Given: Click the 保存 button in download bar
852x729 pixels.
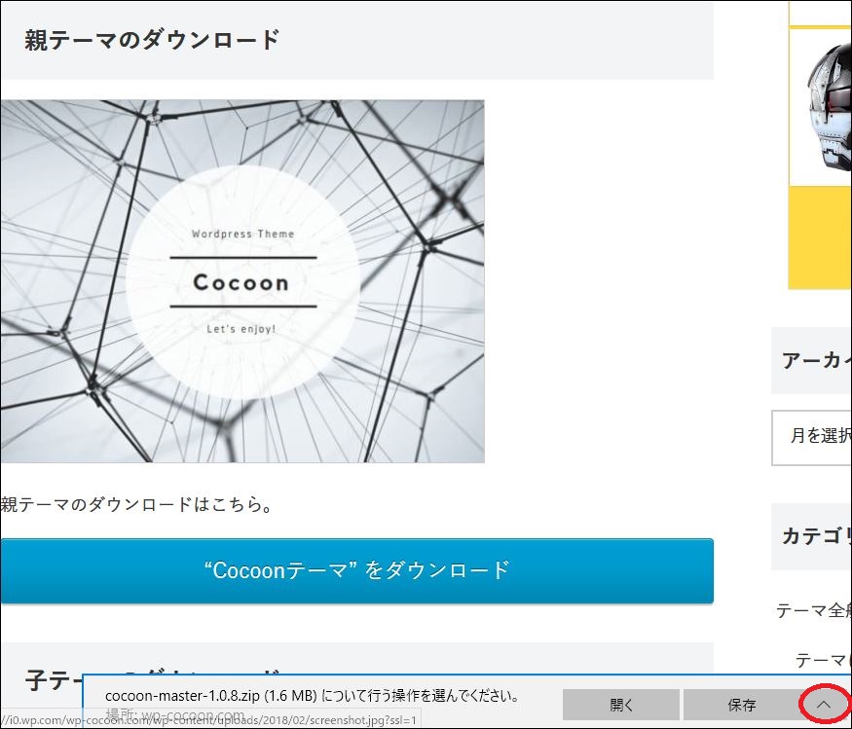Looking at the screenshot, I should (x=741, y=705).
